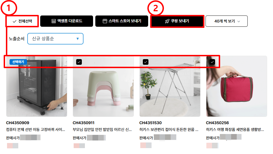Uncheck the green stool product checkbox
The height and width of the screenshot is (154, 273).
79,62
